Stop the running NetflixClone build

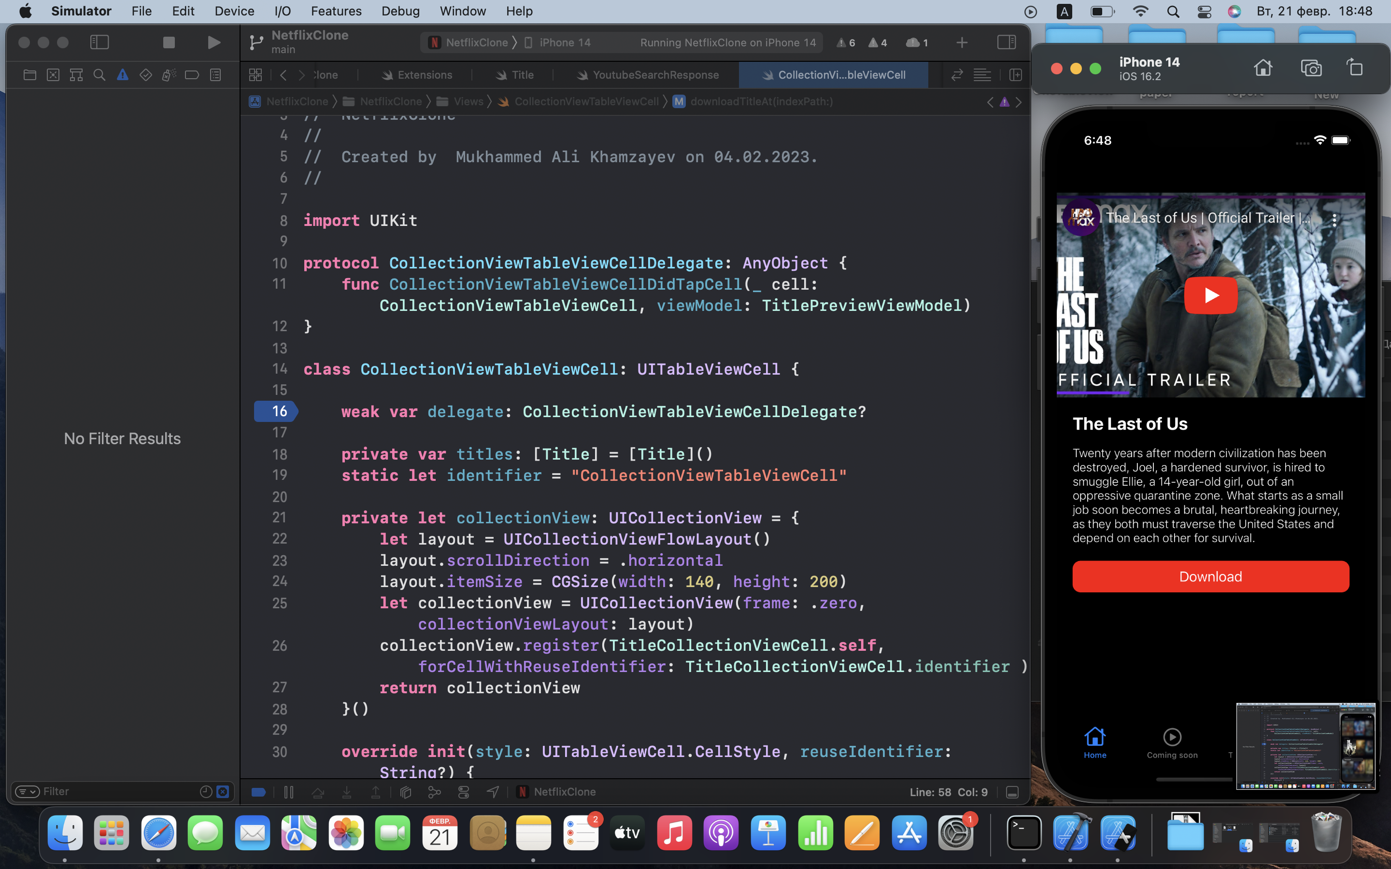coord(169,42)
